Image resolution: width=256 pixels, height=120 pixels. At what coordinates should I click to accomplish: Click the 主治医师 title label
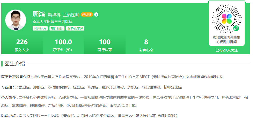71,15
